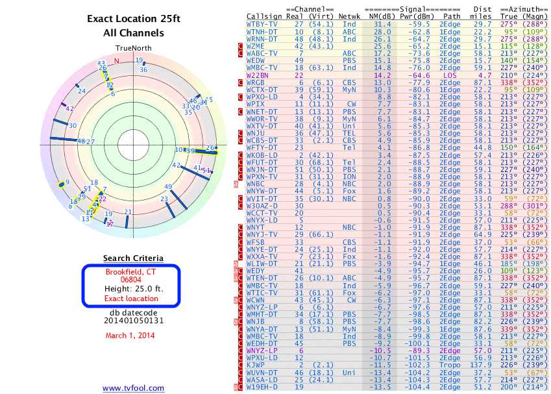Click the red C icon beside WPXO-LD
551x394 pixels.
click(x=241, y=97)
